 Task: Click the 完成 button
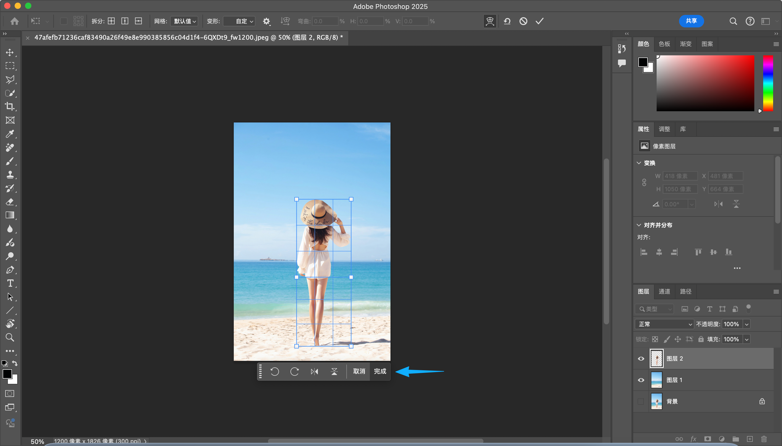click(x=380, y=372)
